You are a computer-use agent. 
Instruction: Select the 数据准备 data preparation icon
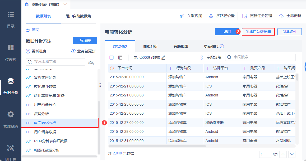coord(11,81)
